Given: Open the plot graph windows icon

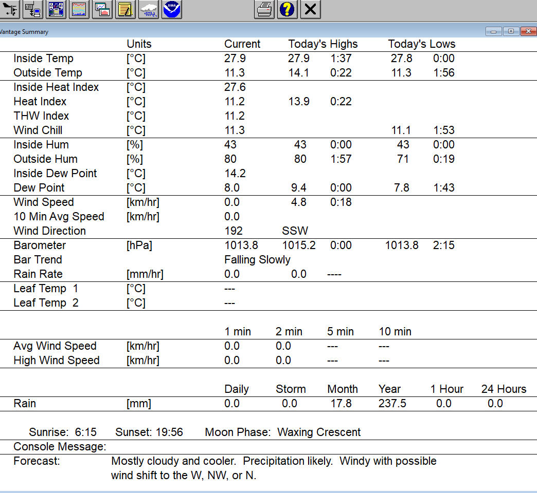Looking at the screenshot, I should 102,9.
